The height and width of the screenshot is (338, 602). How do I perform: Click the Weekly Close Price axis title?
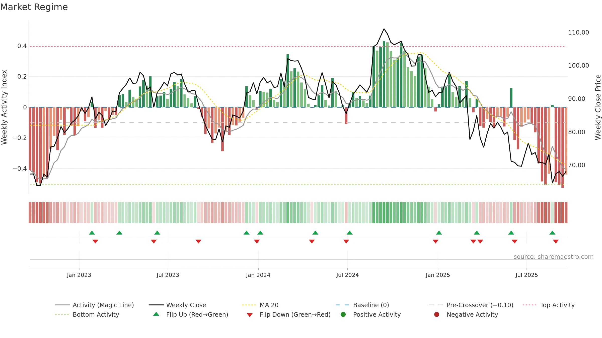tap(598, 107)
